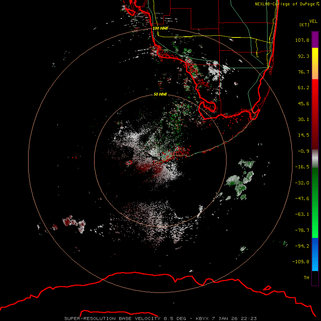Click the TH legend label
Image resolution: width=321 pixels, height=321 pixels.
(306, 277)
